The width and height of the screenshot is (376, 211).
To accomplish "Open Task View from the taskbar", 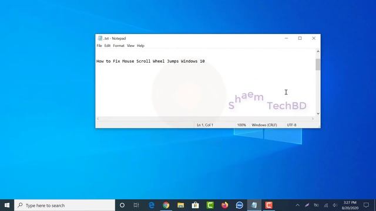I will pos(136,205).
